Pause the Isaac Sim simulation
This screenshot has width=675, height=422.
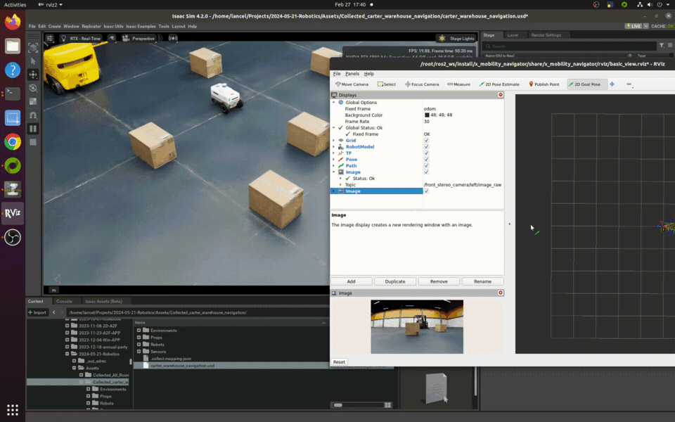pos(32,129)
